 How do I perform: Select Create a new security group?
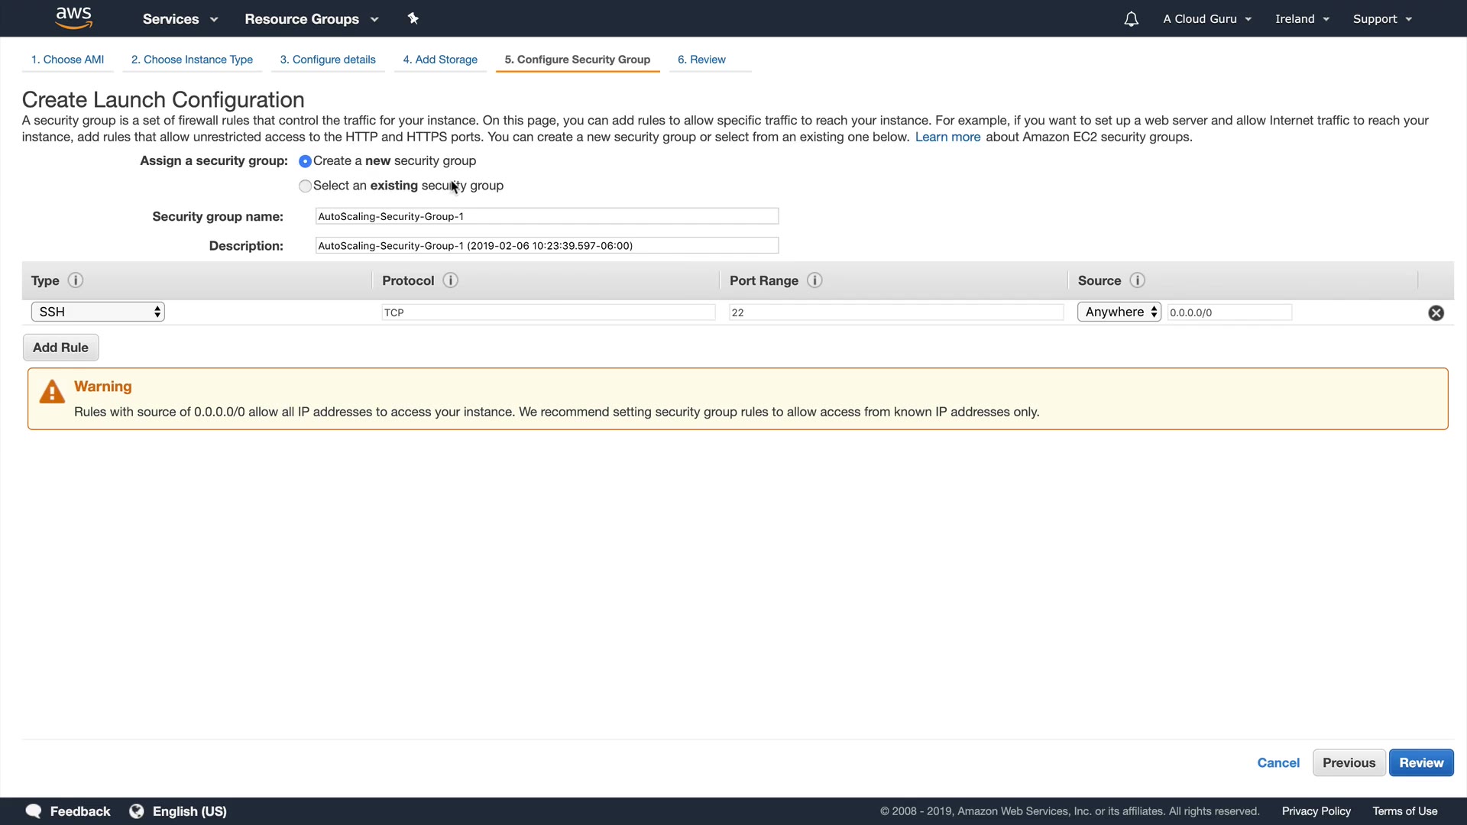click(305, 161)
